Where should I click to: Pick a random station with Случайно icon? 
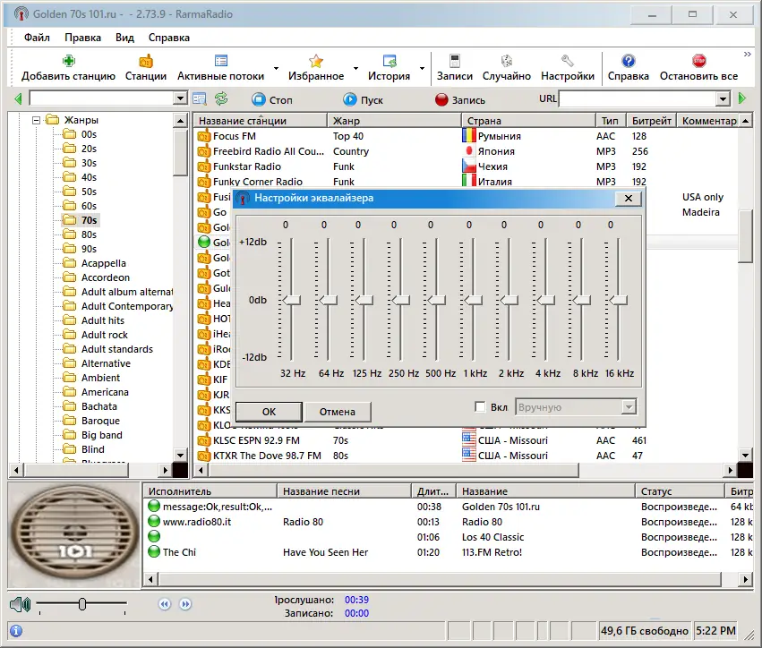pos(506,62)
